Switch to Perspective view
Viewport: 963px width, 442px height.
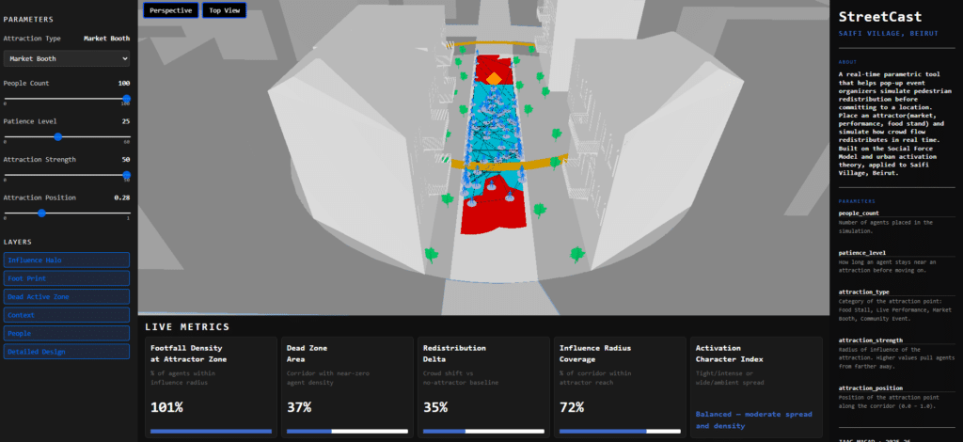tap(170, 10)
